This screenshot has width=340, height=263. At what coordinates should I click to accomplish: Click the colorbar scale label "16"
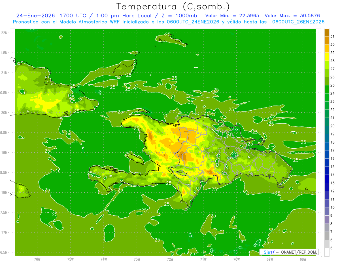coord(333,159)
